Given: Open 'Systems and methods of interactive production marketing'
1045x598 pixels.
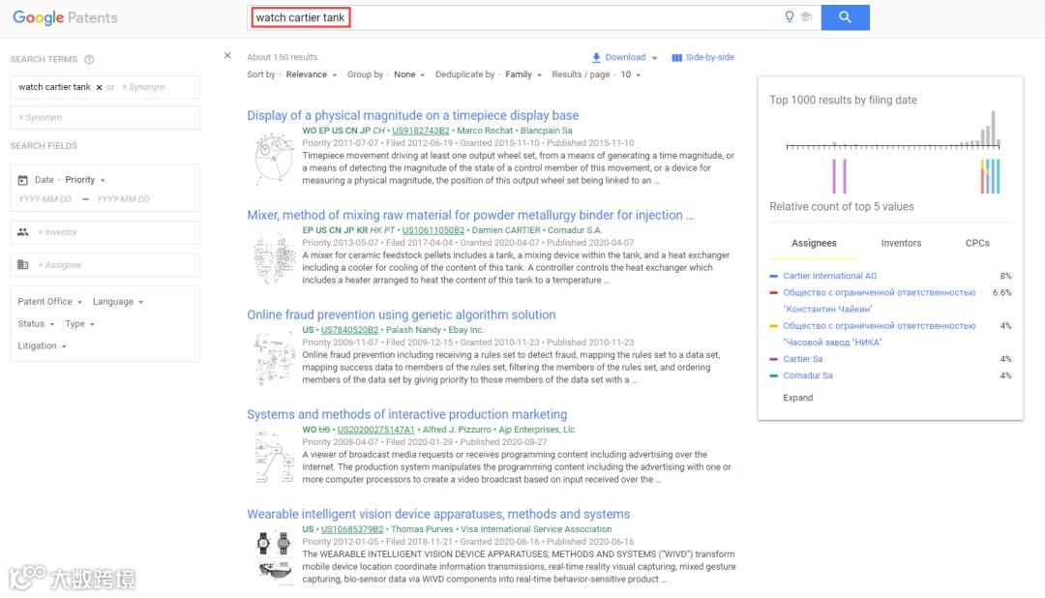Looking at the screenshot, I should click(x=406, y=415).
